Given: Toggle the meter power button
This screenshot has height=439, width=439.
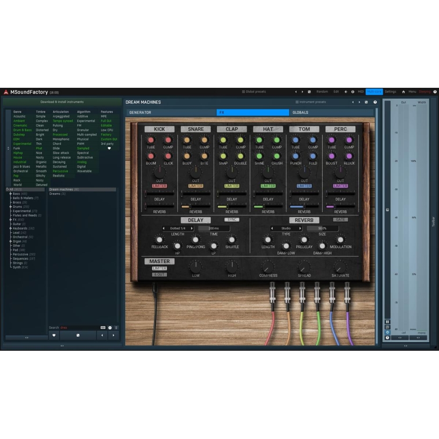Looking at the screenshot, I should click(388, 332).
